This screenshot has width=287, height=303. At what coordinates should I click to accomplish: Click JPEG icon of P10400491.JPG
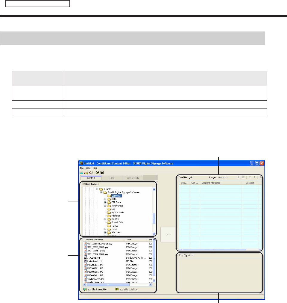pos(86,275)
